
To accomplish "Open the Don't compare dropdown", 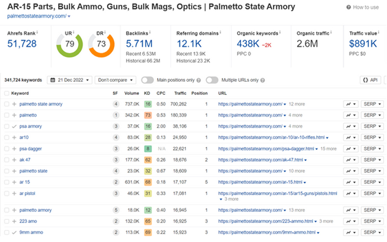I will click(115, 80).
